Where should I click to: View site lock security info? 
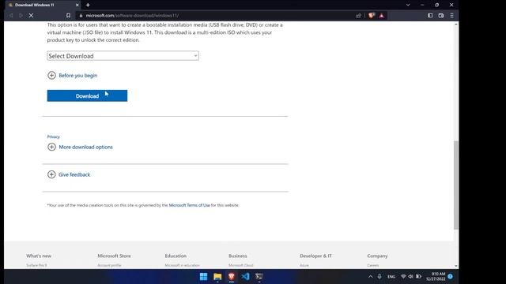(81, 16)
